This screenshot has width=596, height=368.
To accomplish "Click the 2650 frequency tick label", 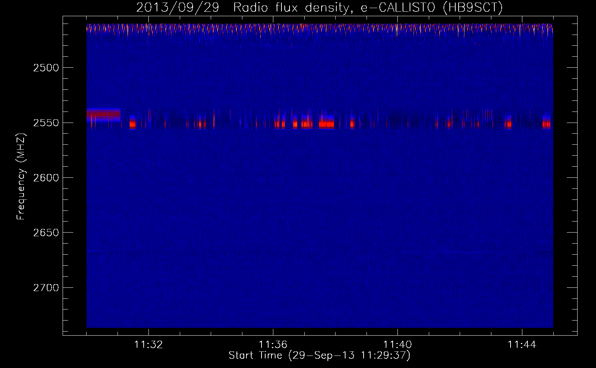I will [46, 233].
